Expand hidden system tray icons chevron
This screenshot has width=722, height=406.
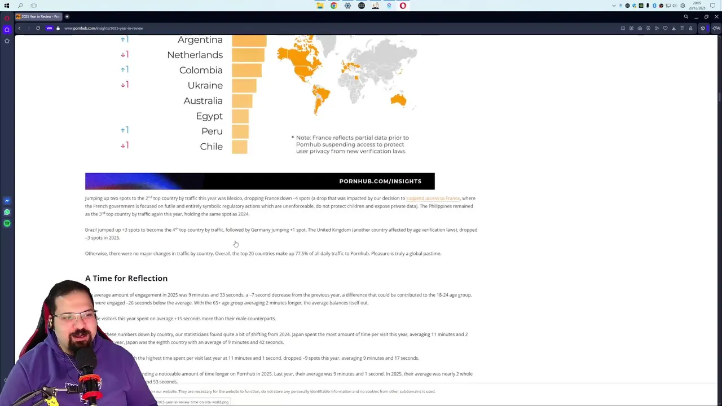click(614, 6)
